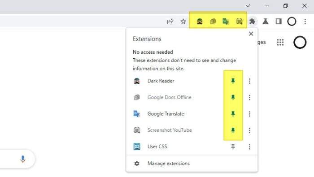This screenshot has height=177, width=314.
Task: Open more options for Dark Reader
Action: tap(249, 81)
